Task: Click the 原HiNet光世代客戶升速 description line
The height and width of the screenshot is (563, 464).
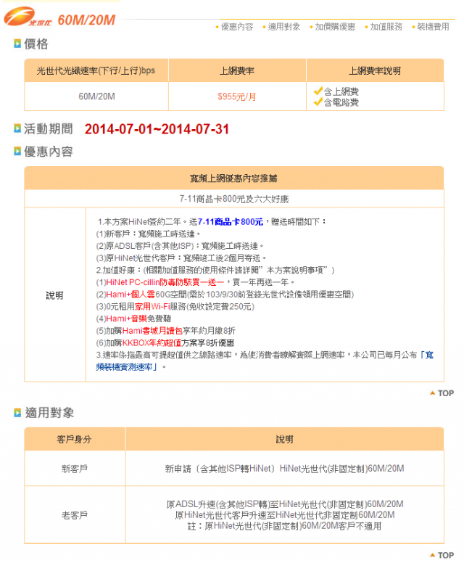Action: pyautogui.click(x=285, y=515)
